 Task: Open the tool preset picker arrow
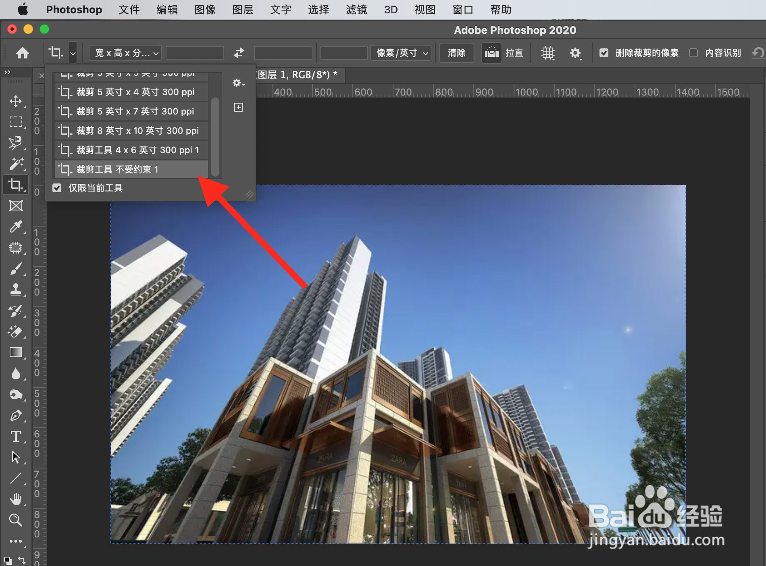(x=73, y=53)
